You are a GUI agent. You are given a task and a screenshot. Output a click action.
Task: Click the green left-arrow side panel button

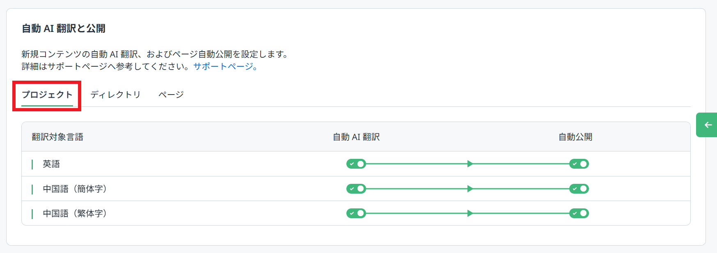(x=707, y=125)
